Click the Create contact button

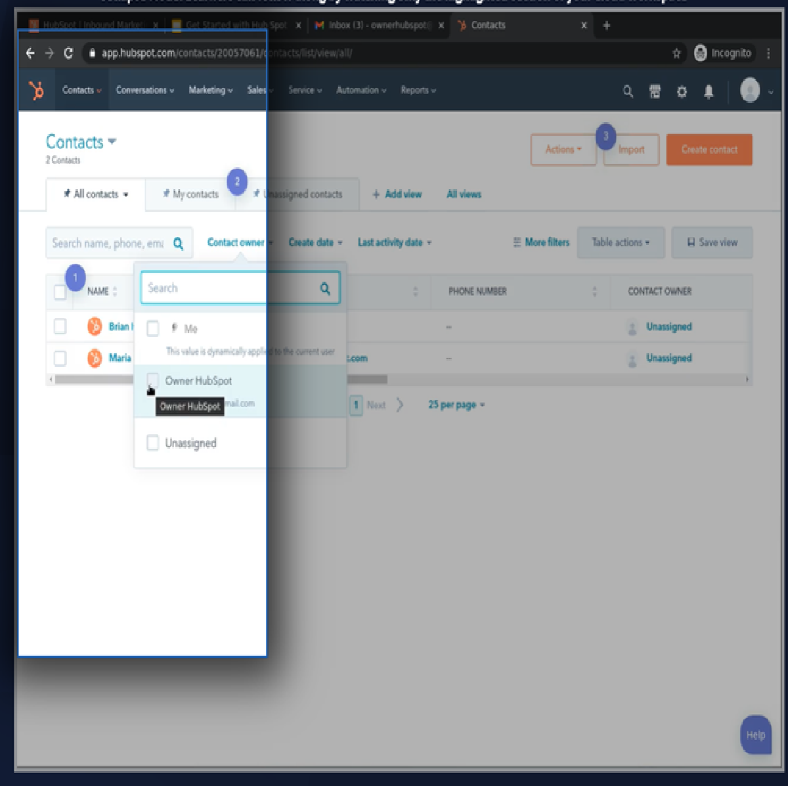pyautogui.click(x=709, y=150)
